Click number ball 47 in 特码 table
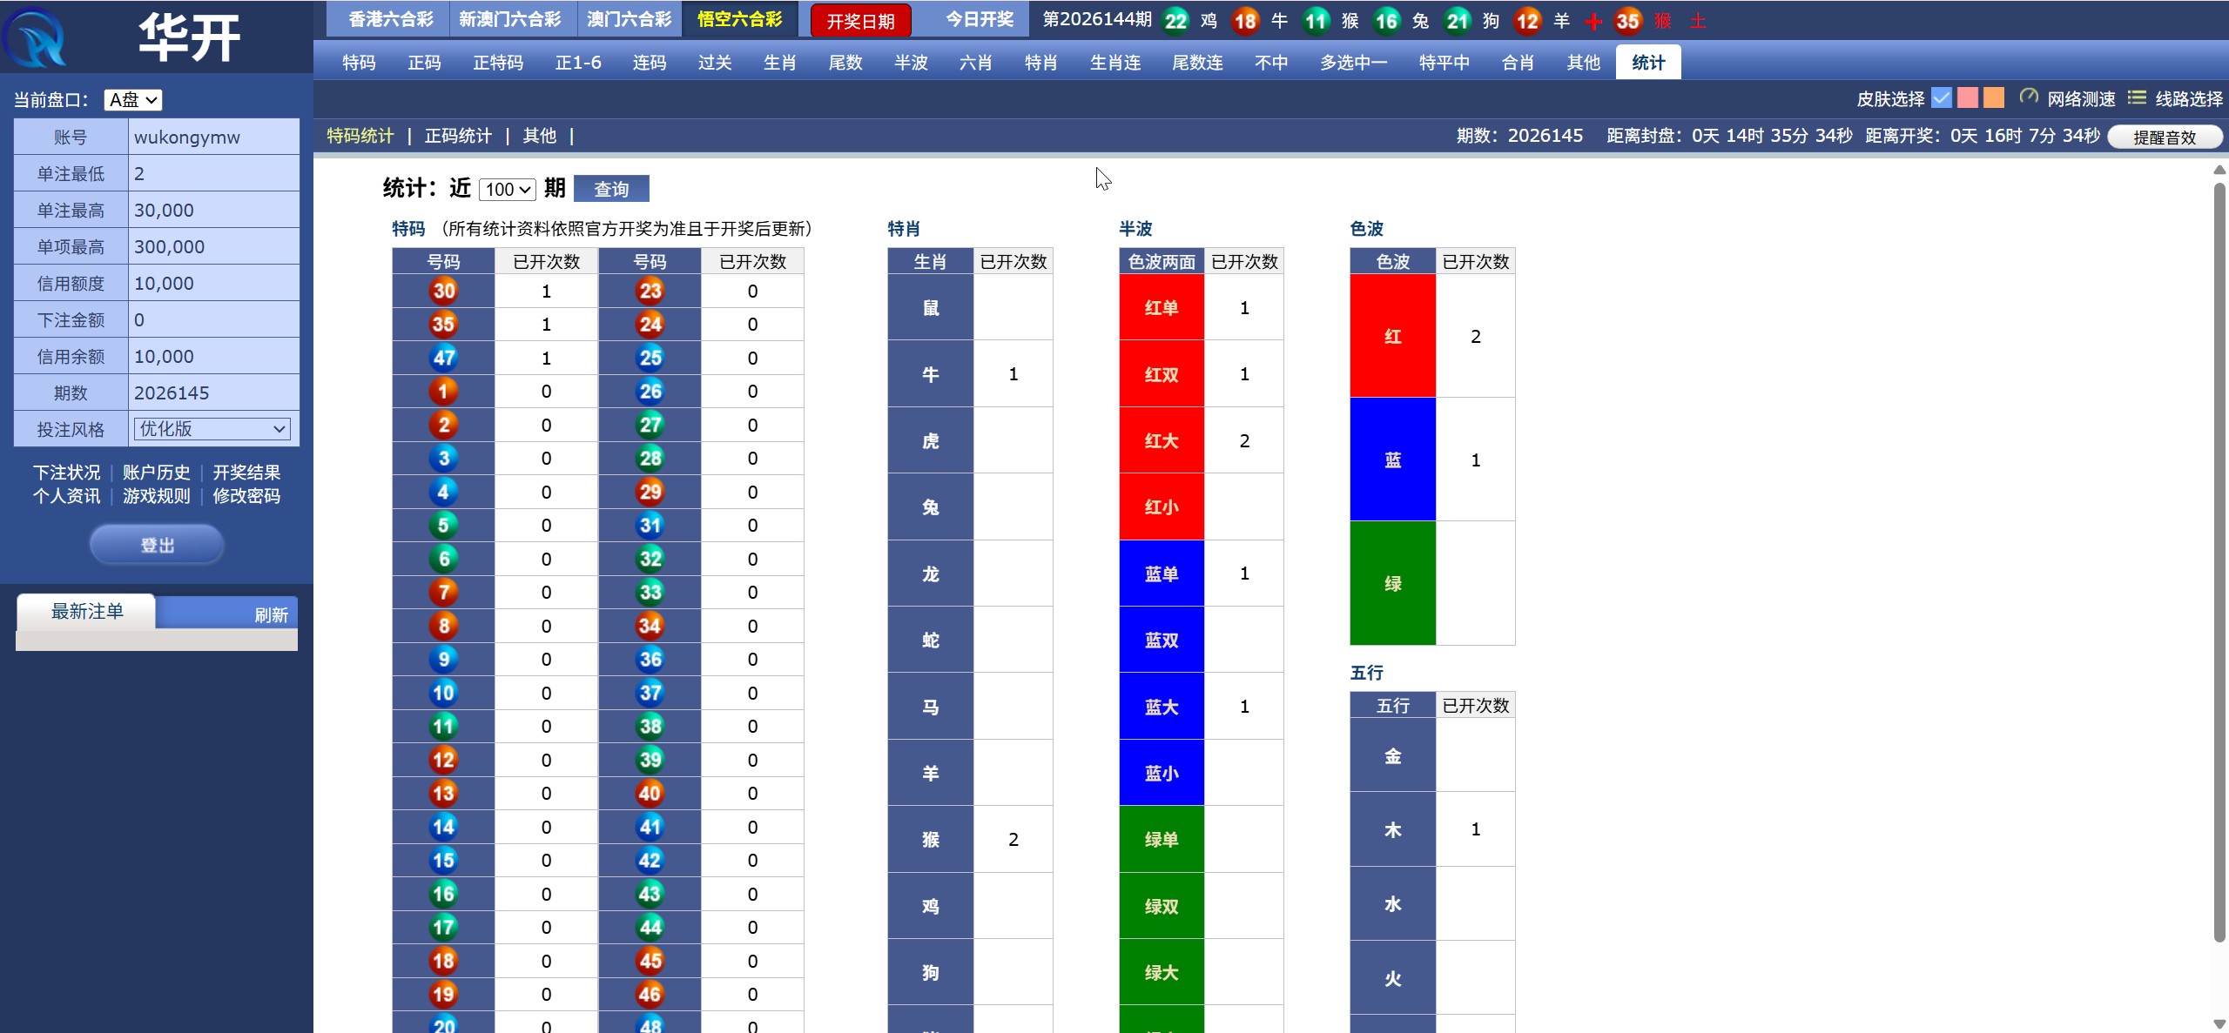 click(x=443, y=358)
